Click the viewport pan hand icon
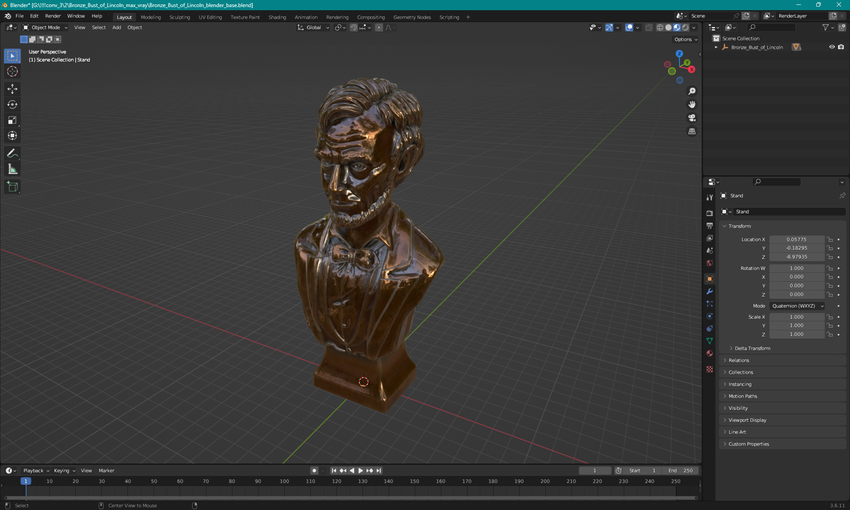Viewport: 850px width, 510px height. [692, 104]
